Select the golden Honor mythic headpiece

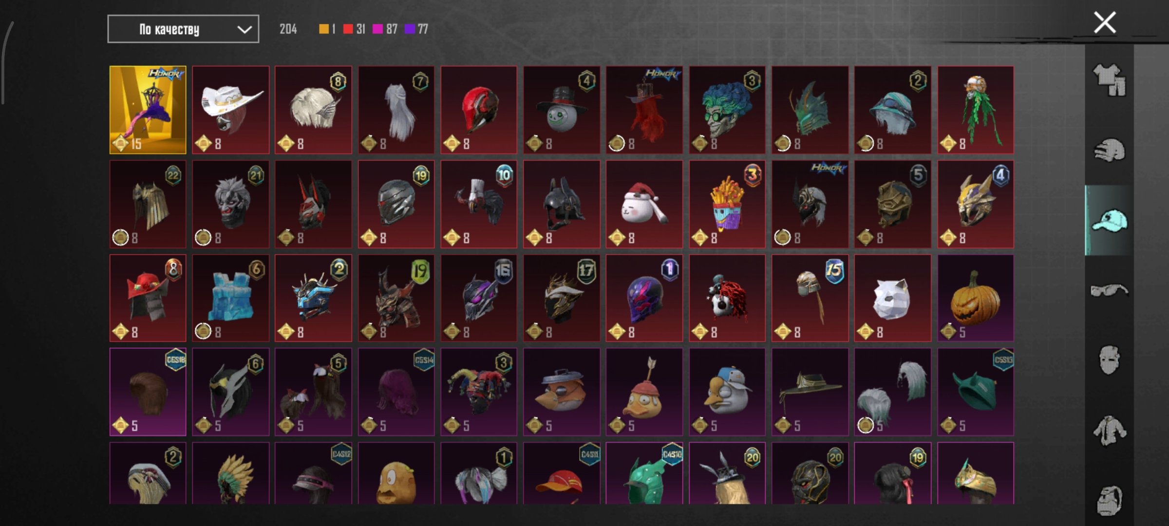point(148,110)
